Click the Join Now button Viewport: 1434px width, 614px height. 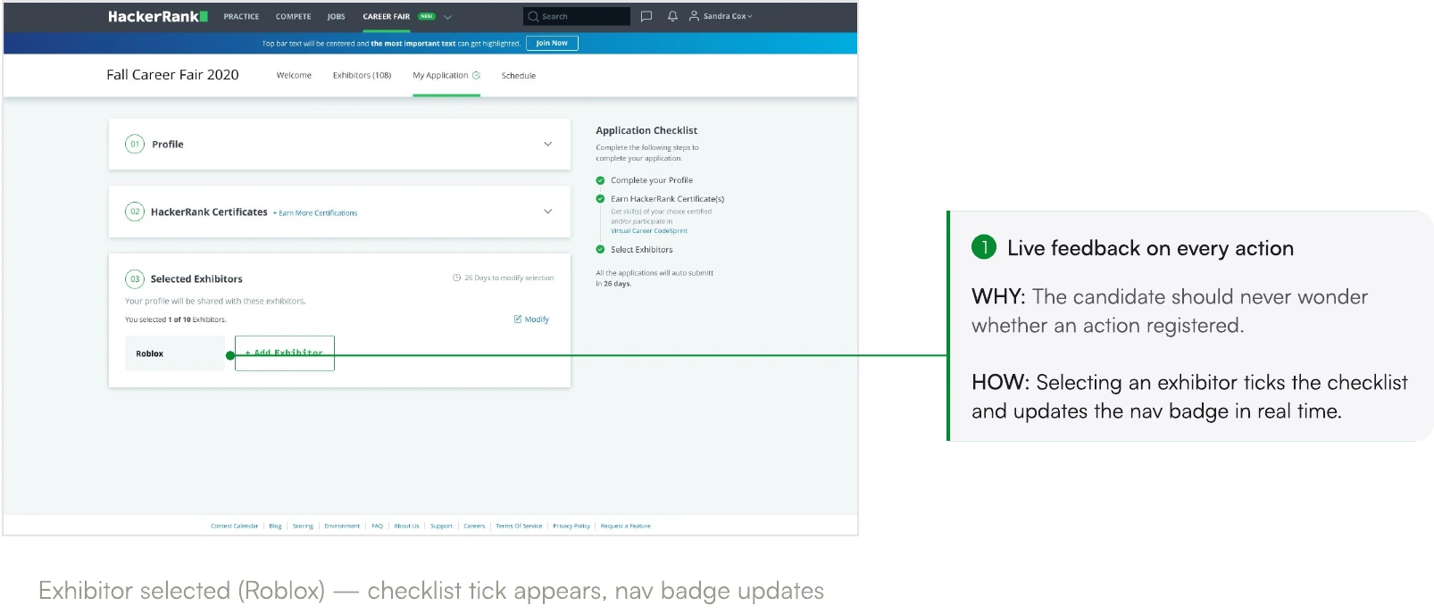coord(552,43)
